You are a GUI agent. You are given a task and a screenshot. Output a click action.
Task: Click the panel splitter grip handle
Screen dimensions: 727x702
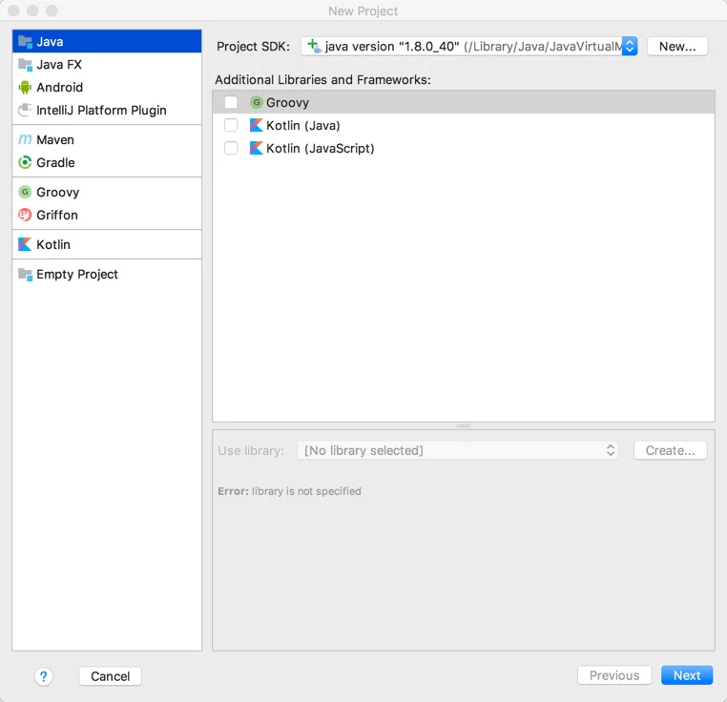point(463,425)
